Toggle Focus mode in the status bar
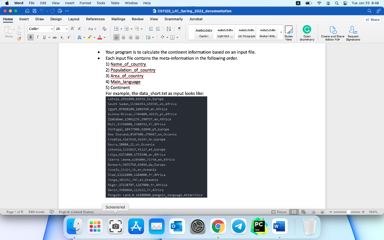The image size is (384, 240). pyautogui.click(x=279, y=212)
